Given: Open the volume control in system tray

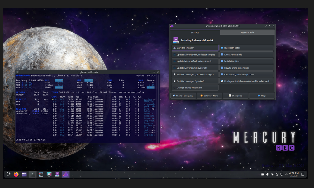Looking at the screenshot, I should coord(267,174).
